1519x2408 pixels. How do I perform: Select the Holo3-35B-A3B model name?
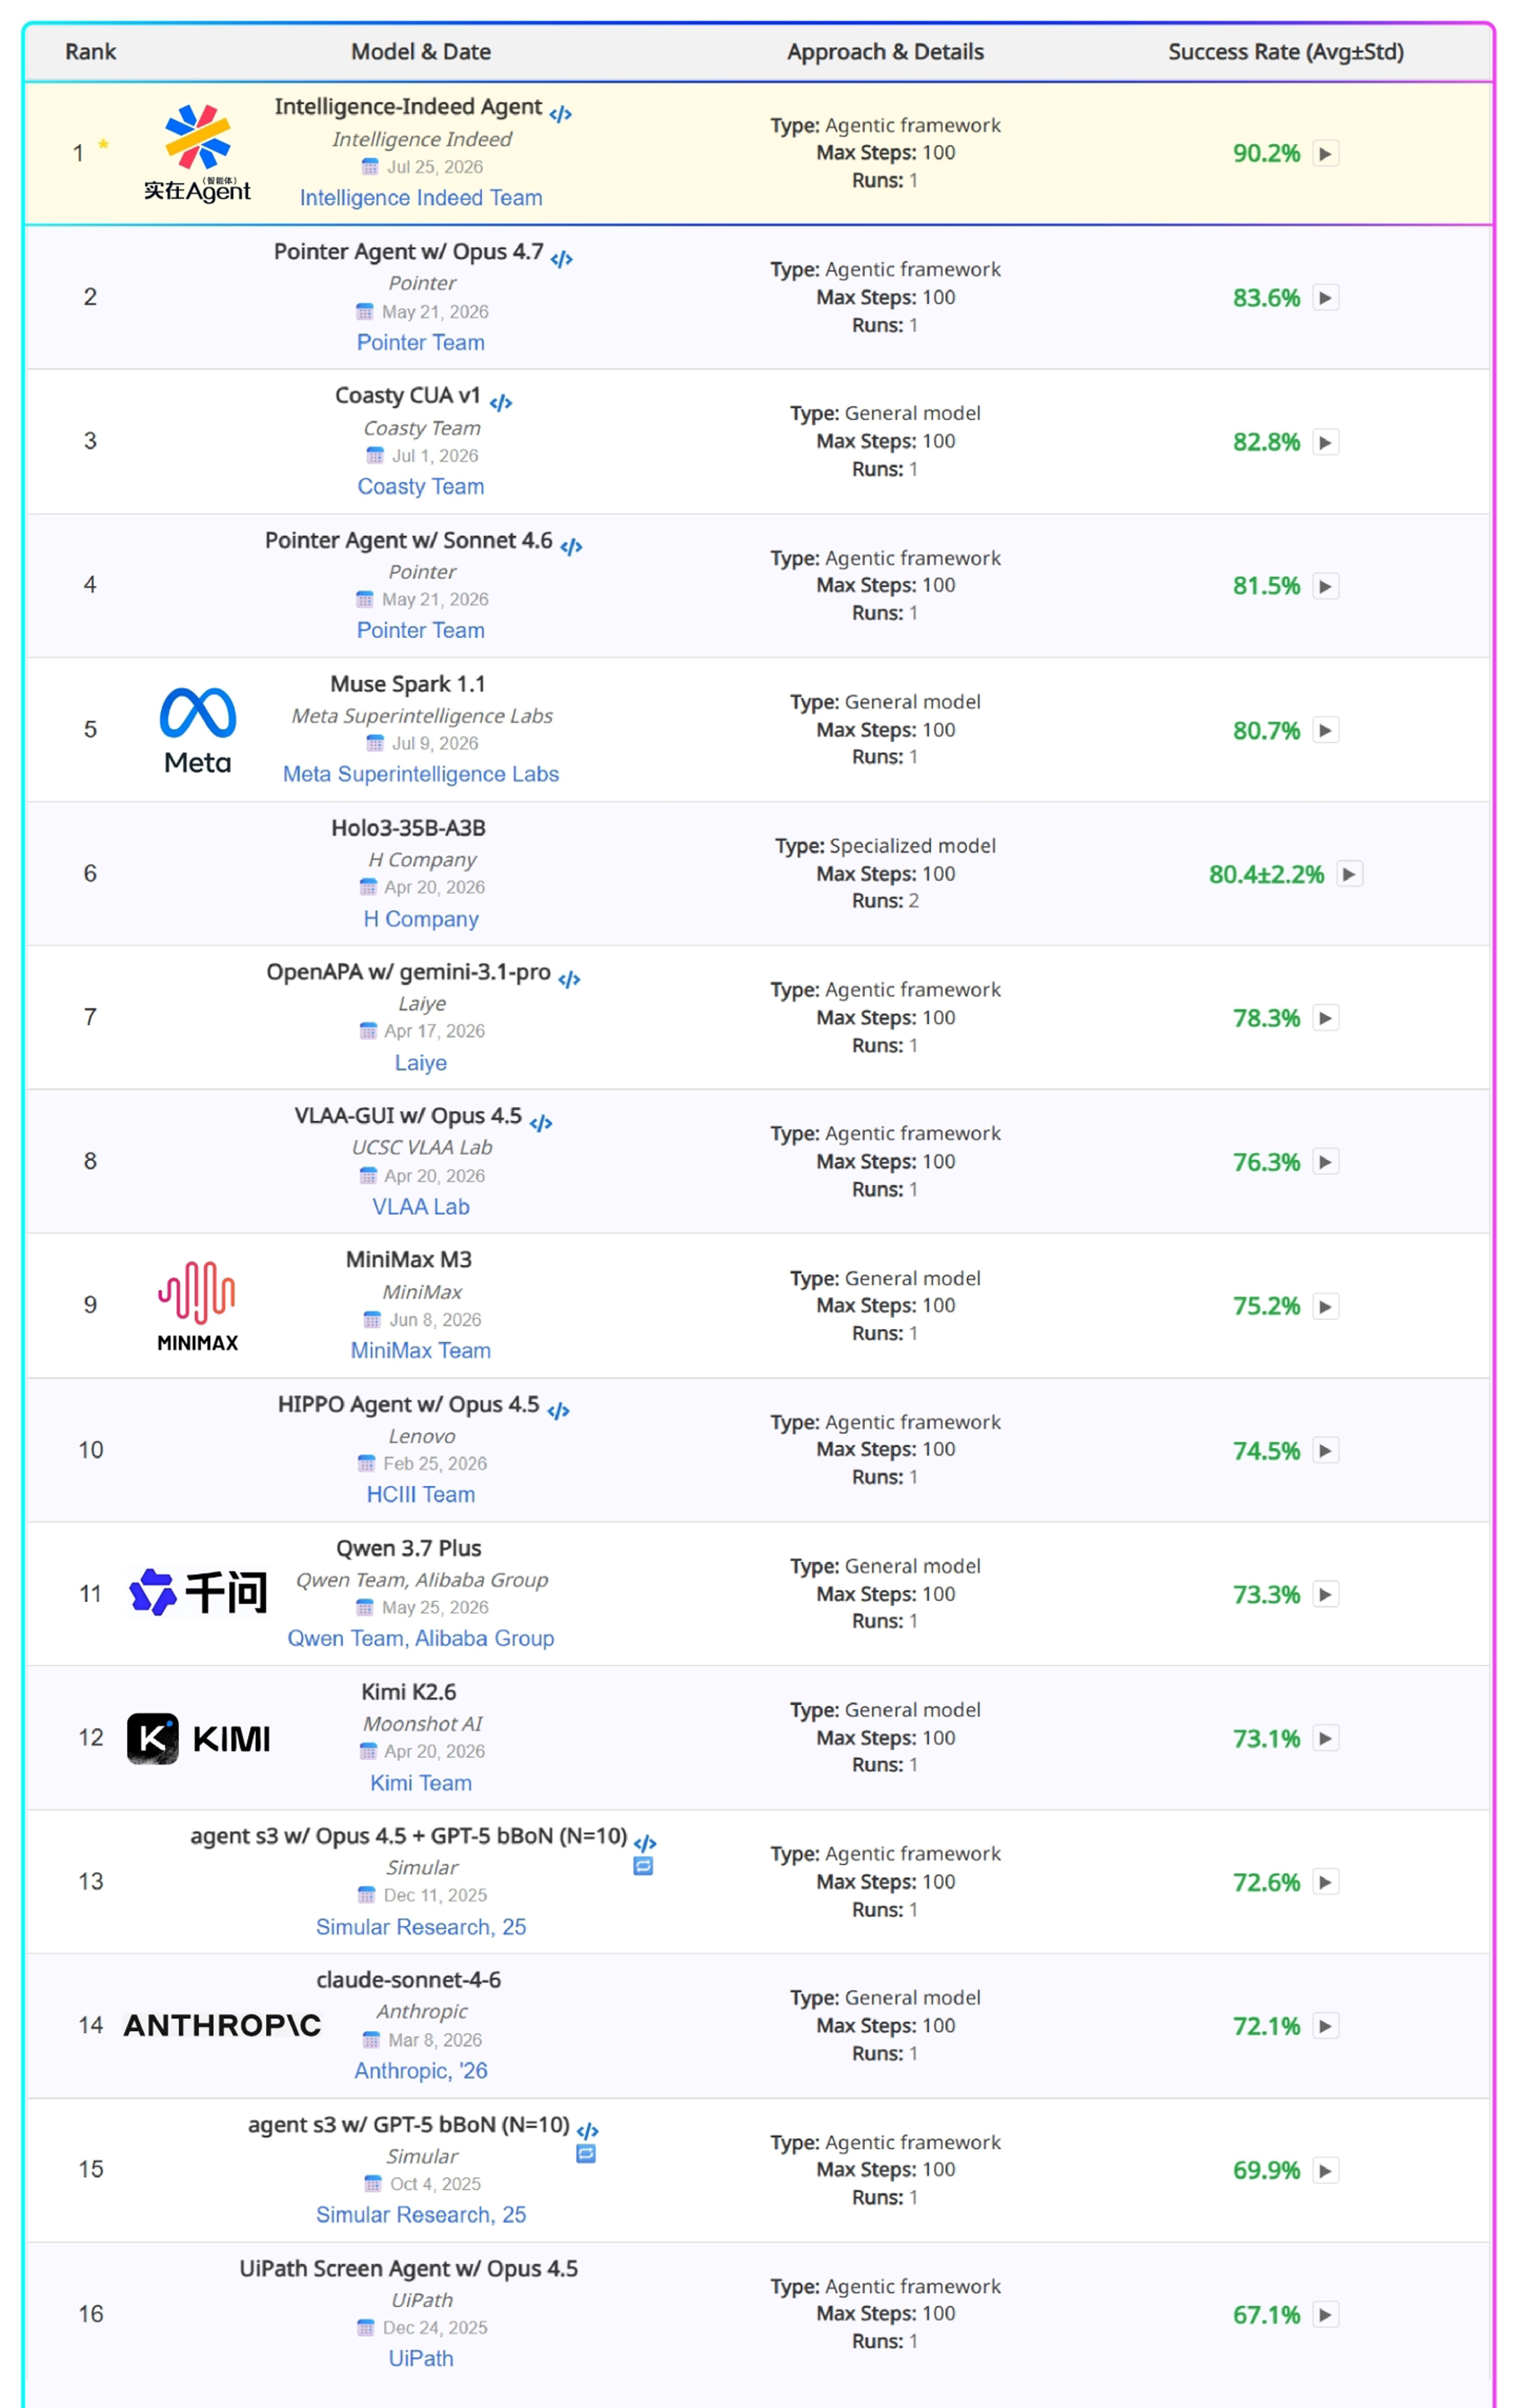409,828
